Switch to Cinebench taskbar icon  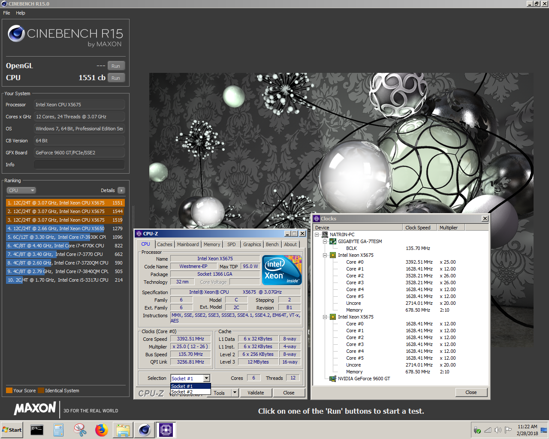click(x=145, y=430)
